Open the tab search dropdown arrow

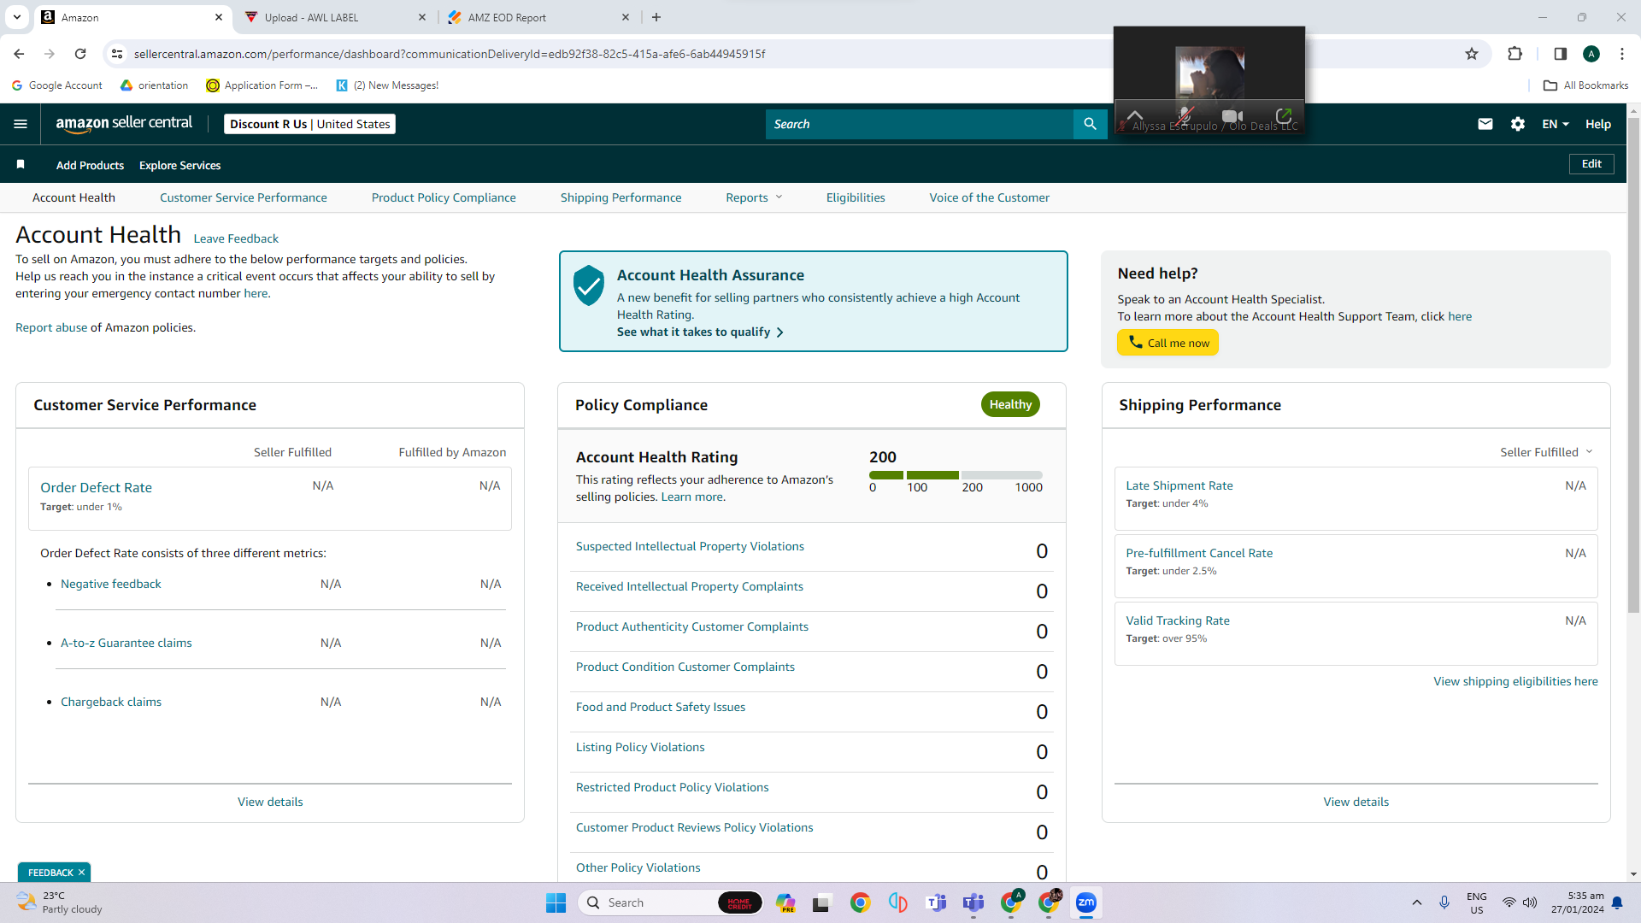[16, 17]
